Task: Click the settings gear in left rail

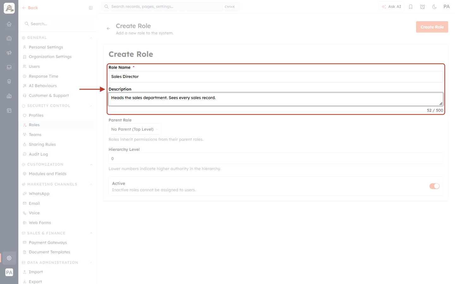Action: pos(9,258)
